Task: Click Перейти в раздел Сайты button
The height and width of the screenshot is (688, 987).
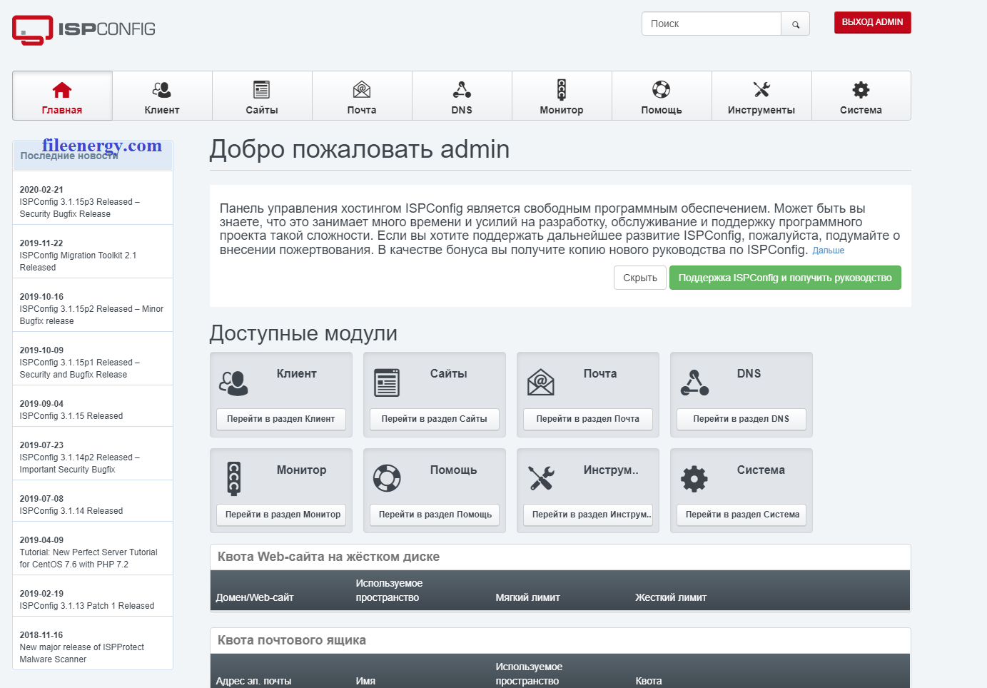Action: click(x=434, y=419)
